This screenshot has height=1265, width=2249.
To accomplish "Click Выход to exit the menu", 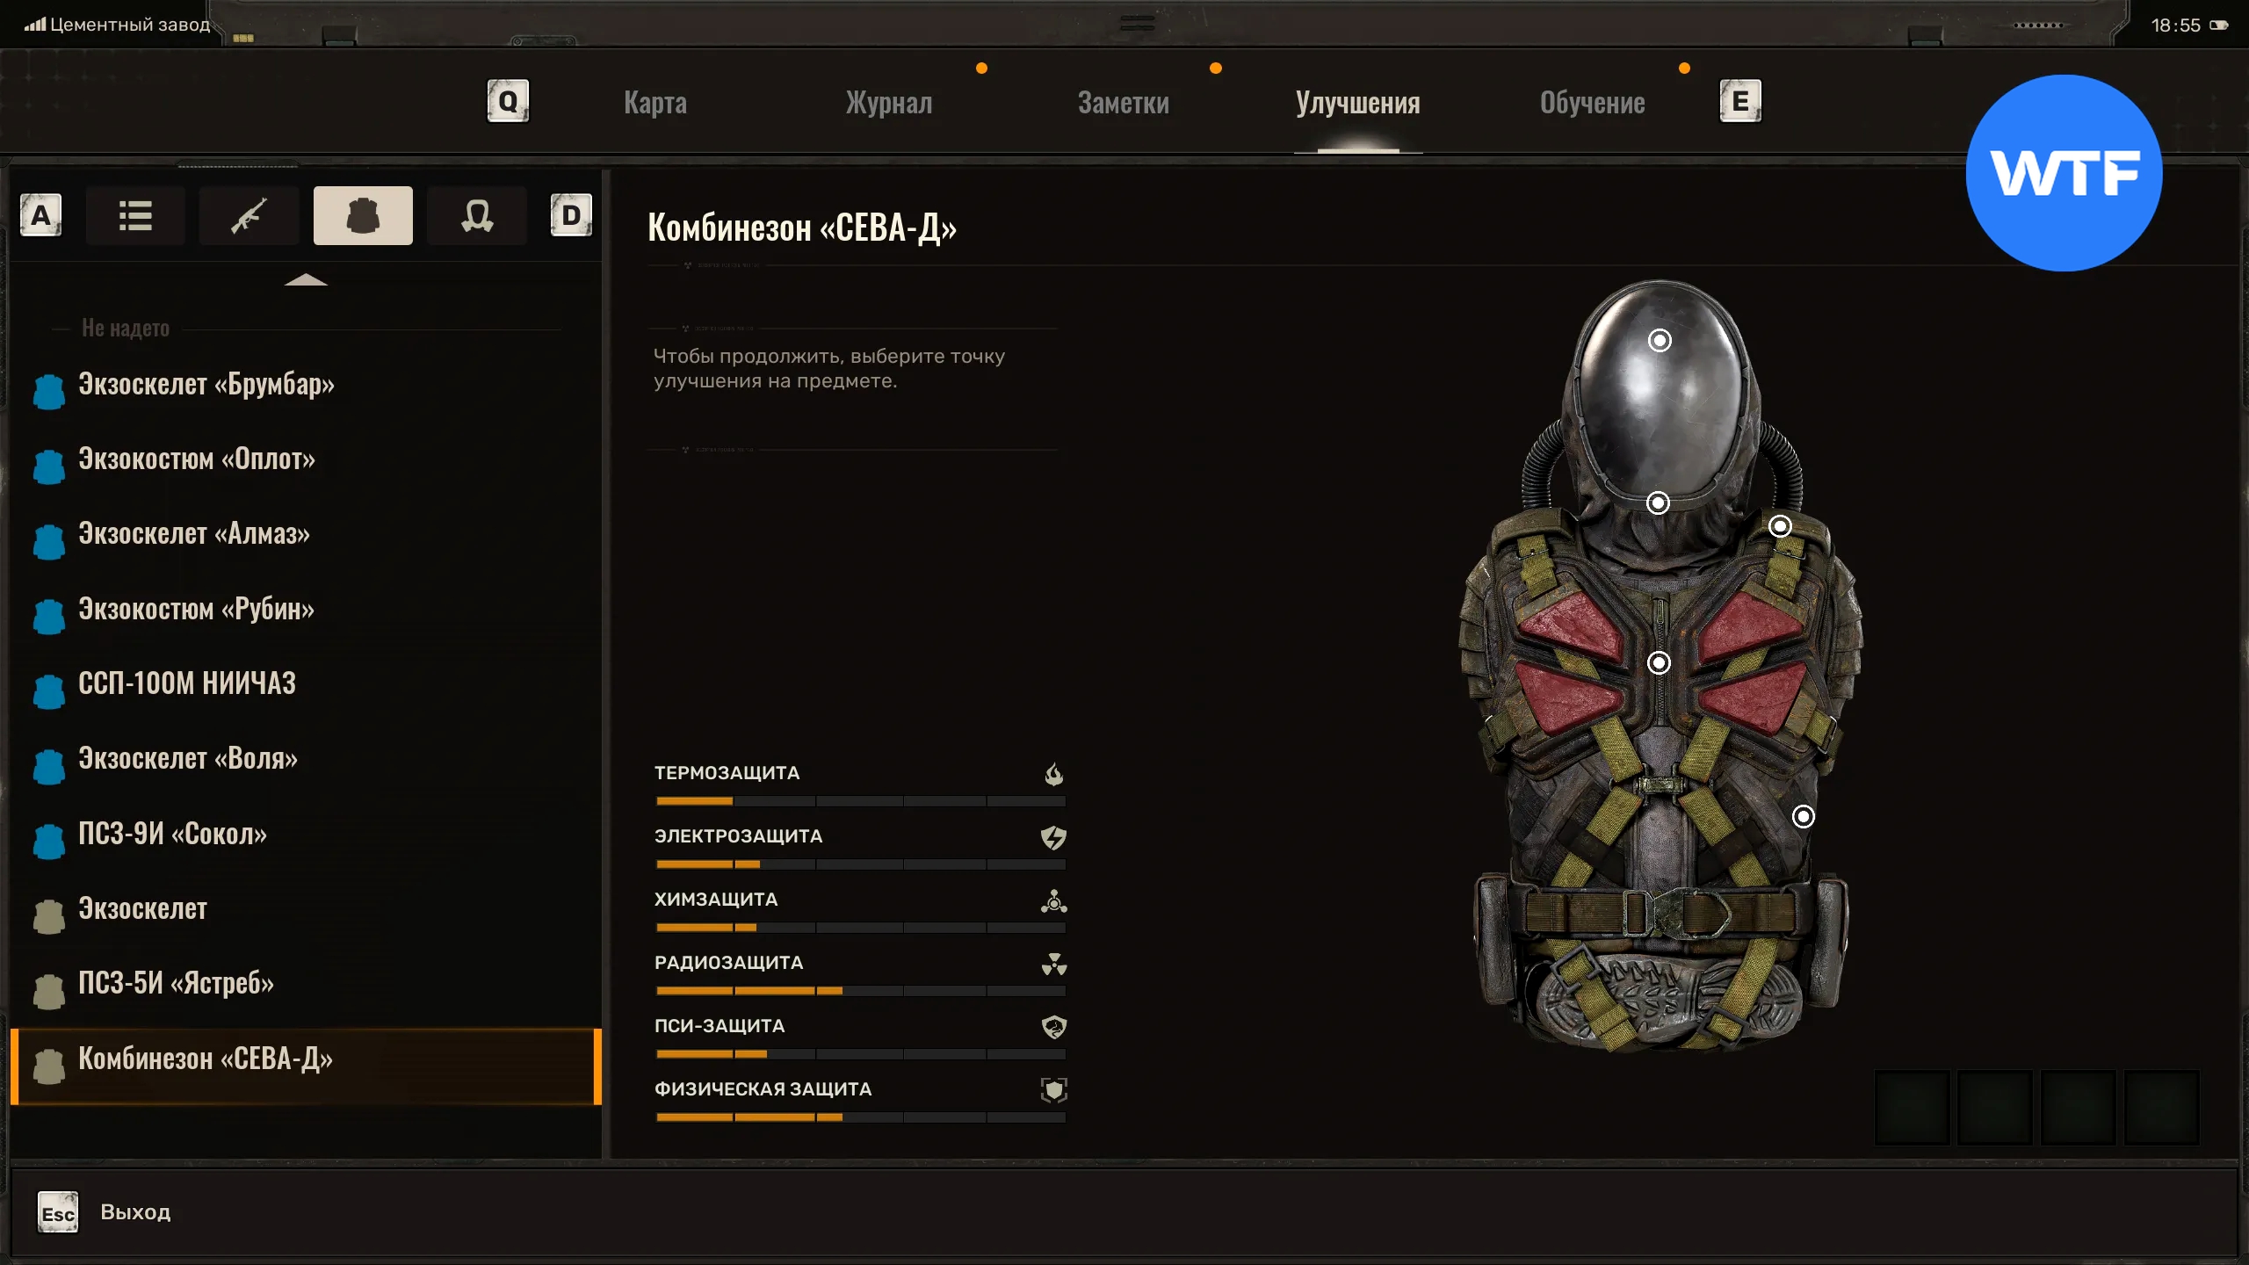I will [x=134, y=1212].
